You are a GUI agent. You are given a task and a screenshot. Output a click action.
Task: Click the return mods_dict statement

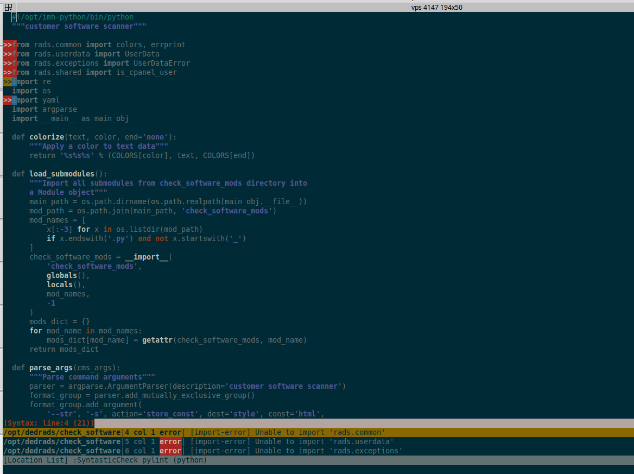64,350
